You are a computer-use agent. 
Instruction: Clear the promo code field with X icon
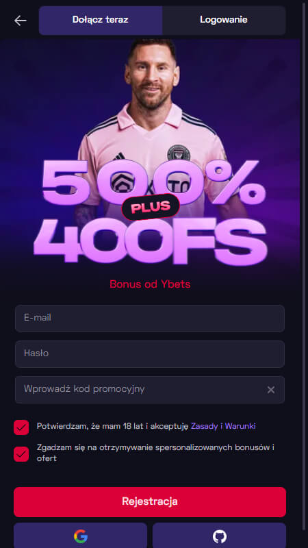tap(271, 390)
